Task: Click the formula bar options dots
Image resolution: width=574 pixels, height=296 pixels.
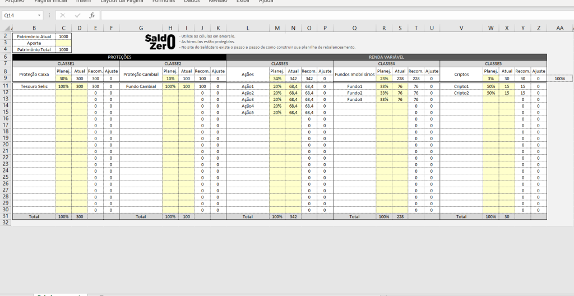Action: click(49, 15)
